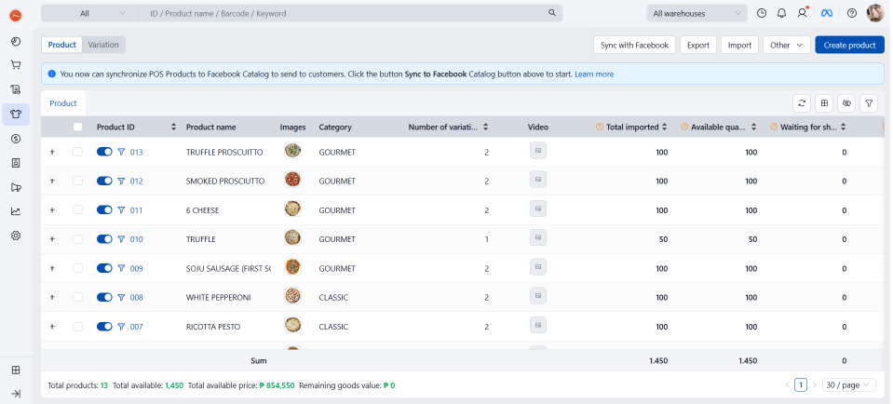Viewport: 893px width, 404px height.
Task: Click the history clock icon
Action: pos(762,13)
